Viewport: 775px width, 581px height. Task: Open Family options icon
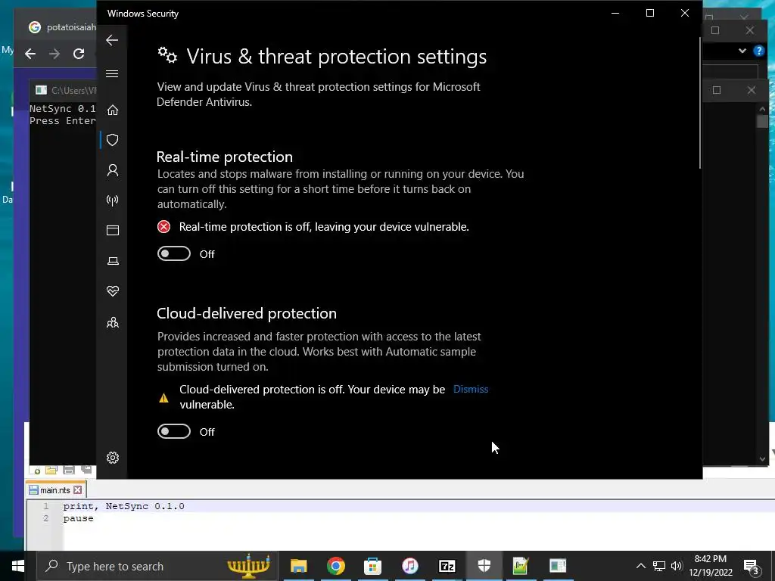point(113,322)
